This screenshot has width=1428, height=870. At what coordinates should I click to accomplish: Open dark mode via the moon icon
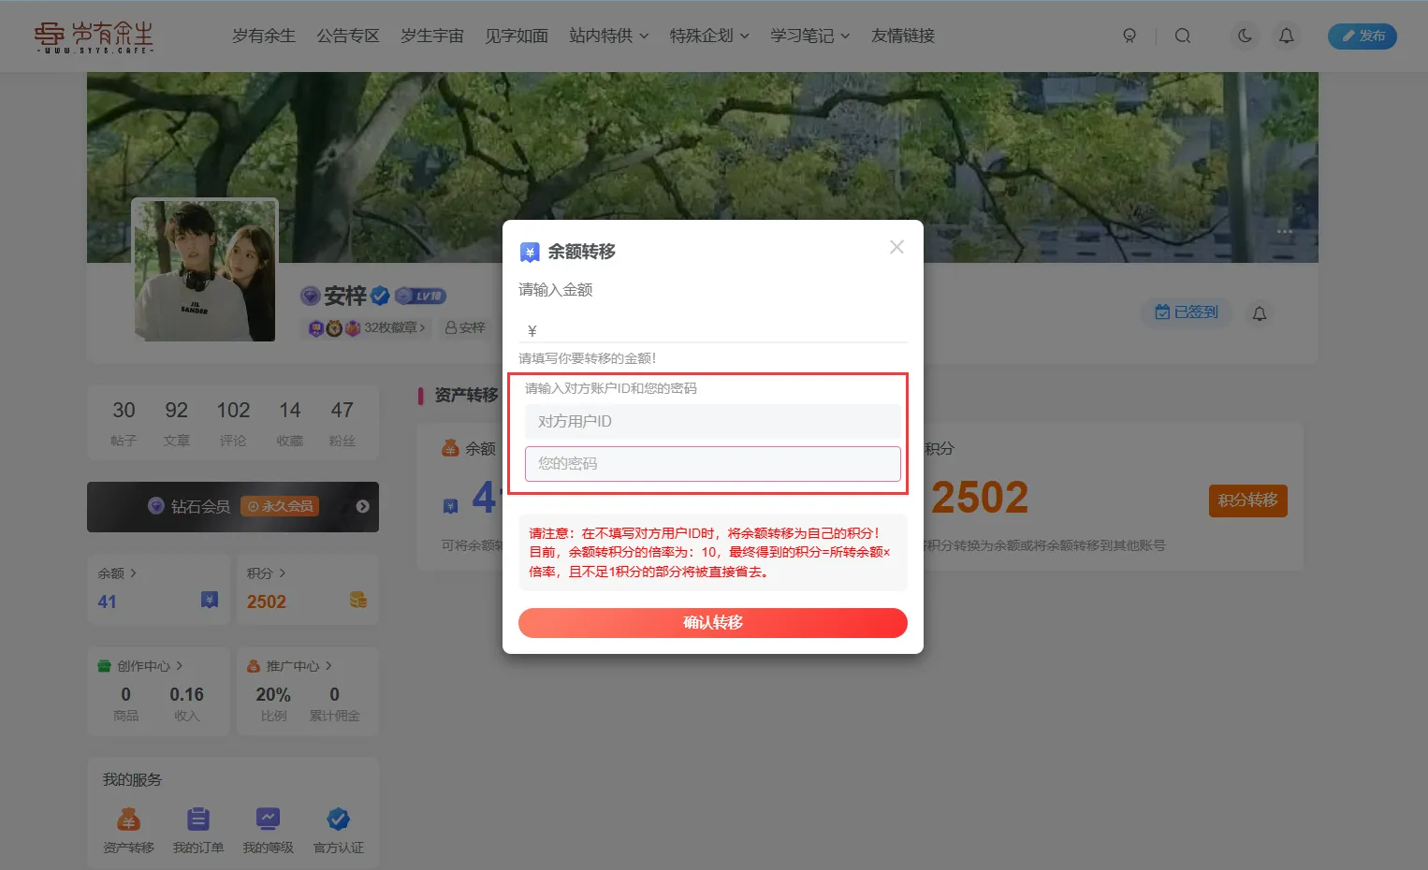click(1244, 36)
